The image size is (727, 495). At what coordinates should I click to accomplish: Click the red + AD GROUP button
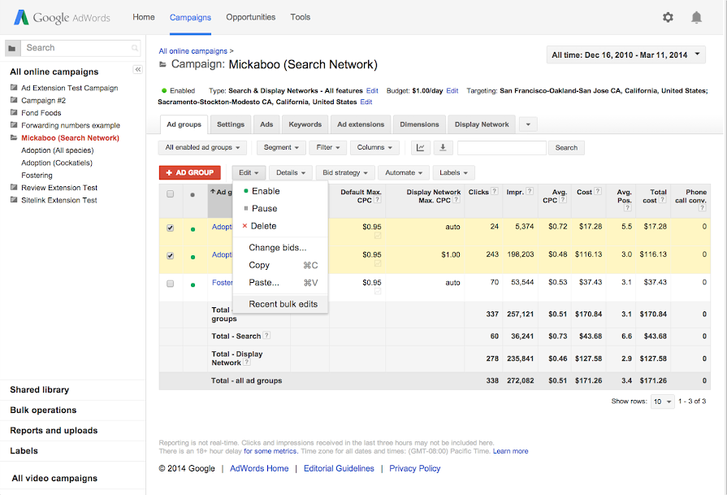click(x=190, y=172)
